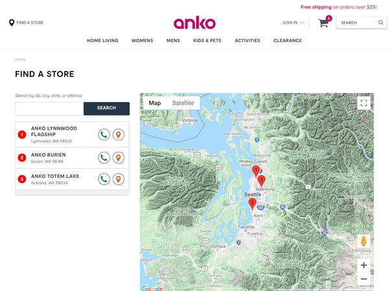Click the cart item count badge
389x291 pixels.
pyautogui.click(x=329, y=18)
